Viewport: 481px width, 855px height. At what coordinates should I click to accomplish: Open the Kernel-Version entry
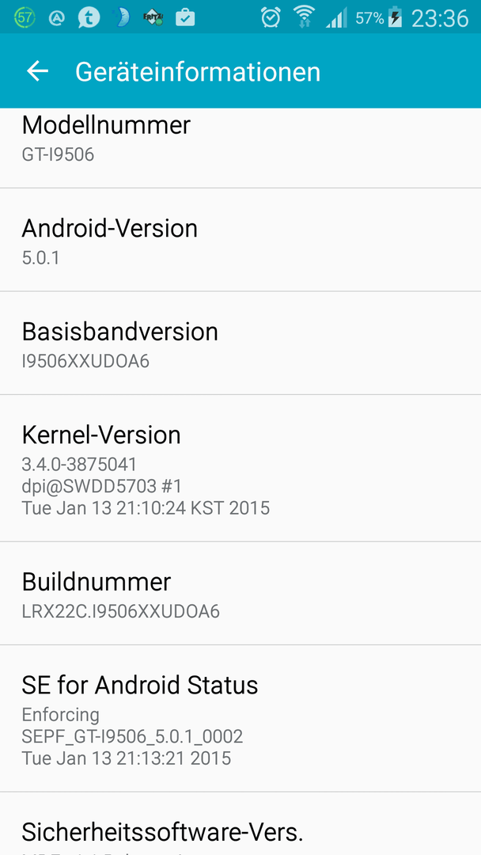pyautogui.click(x=240, y=468)
